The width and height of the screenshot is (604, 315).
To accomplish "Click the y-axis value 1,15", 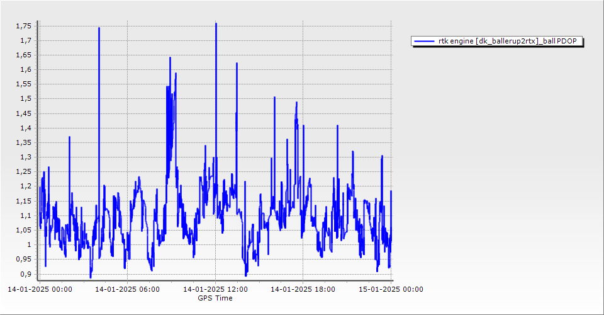I will pyautogui.click(x=23, y=201).
